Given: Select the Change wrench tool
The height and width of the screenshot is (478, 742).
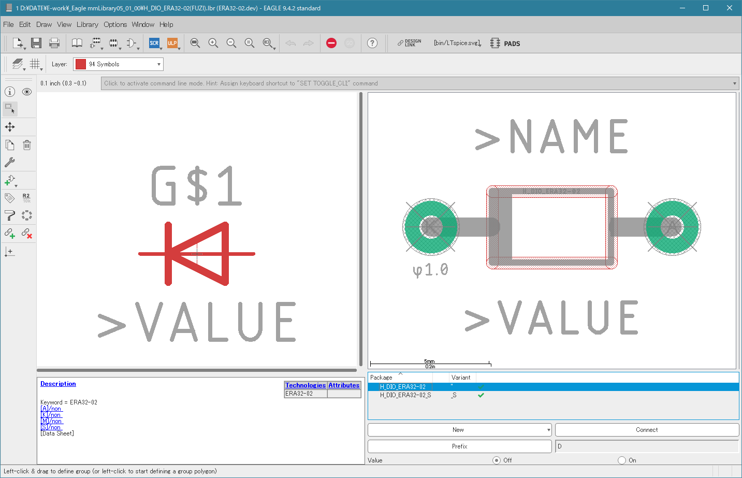Looking at the screenshot, I should click(x=10, y=162).
